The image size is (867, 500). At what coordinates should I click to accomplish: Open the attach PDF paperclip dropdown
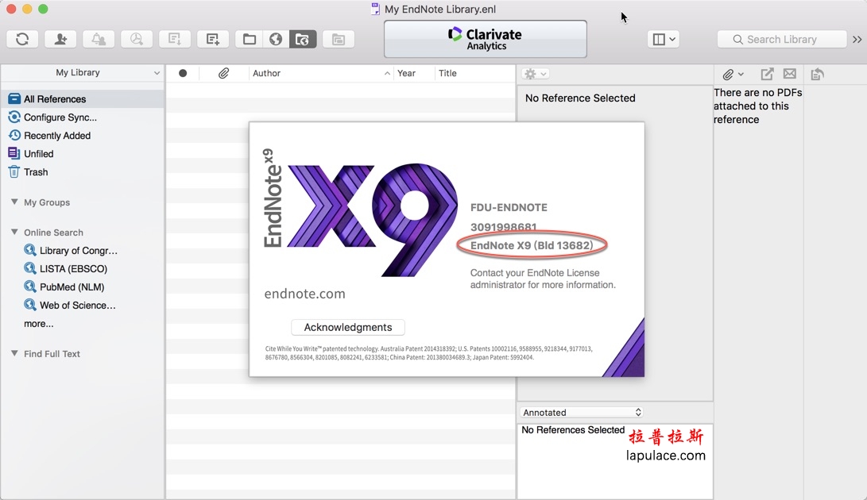[733, 74]
